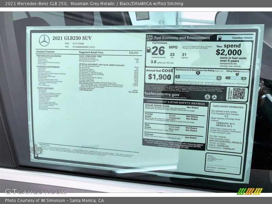
Task: Click the 'GERMANY: 44 %' entry
Action: point(225,123)
